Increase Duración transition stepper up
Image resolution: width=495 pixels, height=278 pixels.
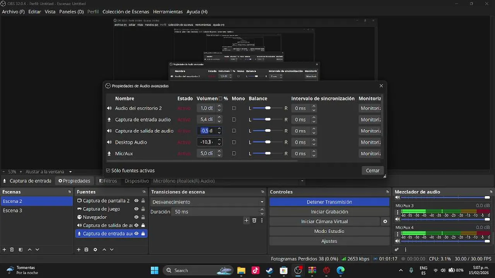tap(262, 210)
